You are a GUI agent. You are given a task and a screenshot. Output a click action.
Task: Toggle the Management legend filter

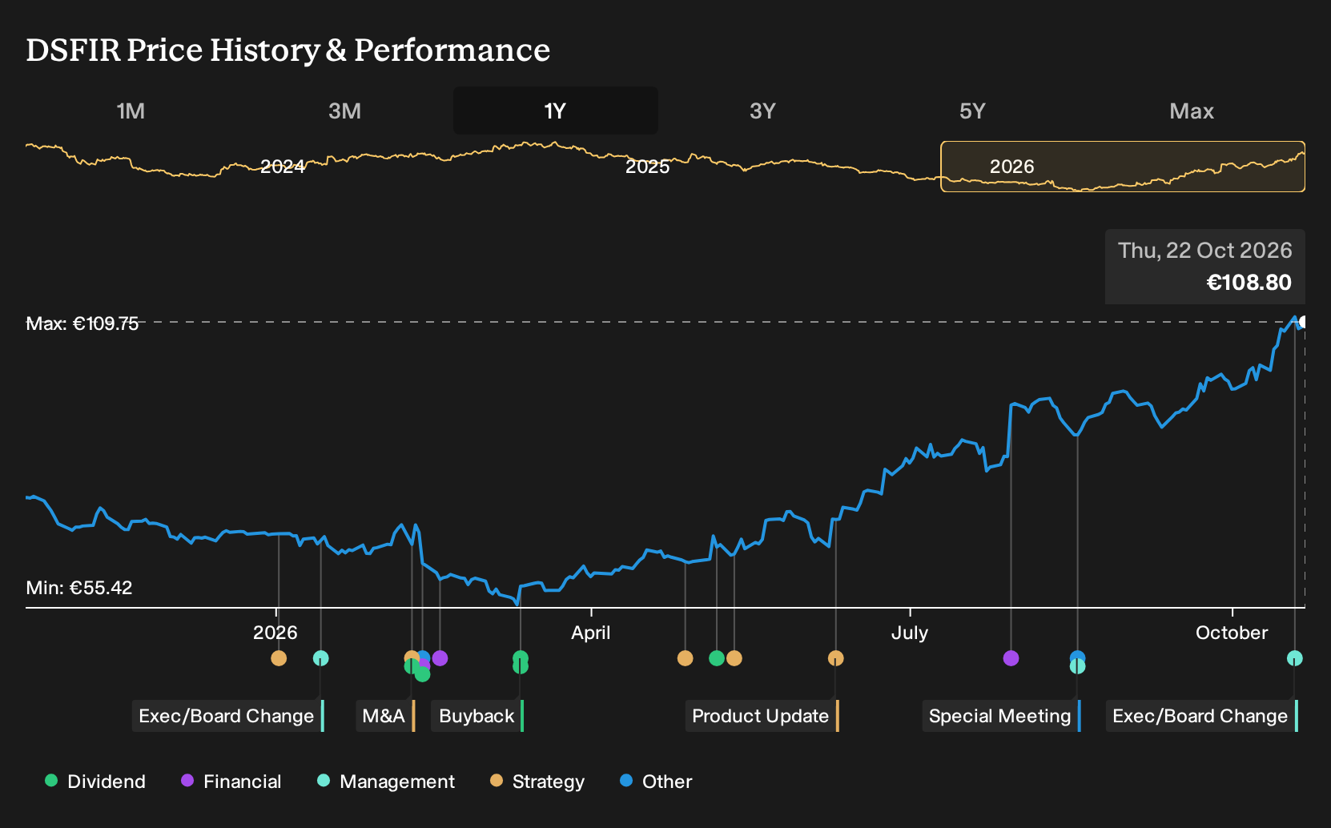tap(386, 782)
